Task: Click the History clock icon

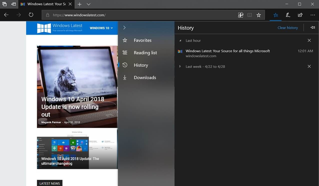Action: 125,65
